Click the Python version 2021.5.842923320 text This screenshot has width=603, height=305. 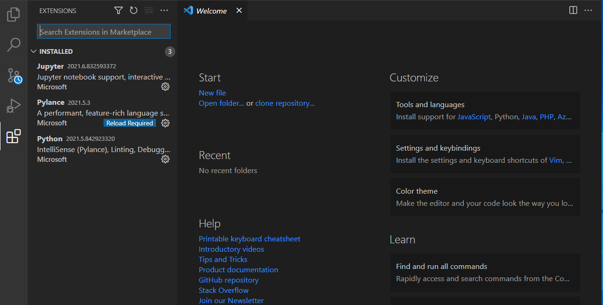[x=90, y=139]
